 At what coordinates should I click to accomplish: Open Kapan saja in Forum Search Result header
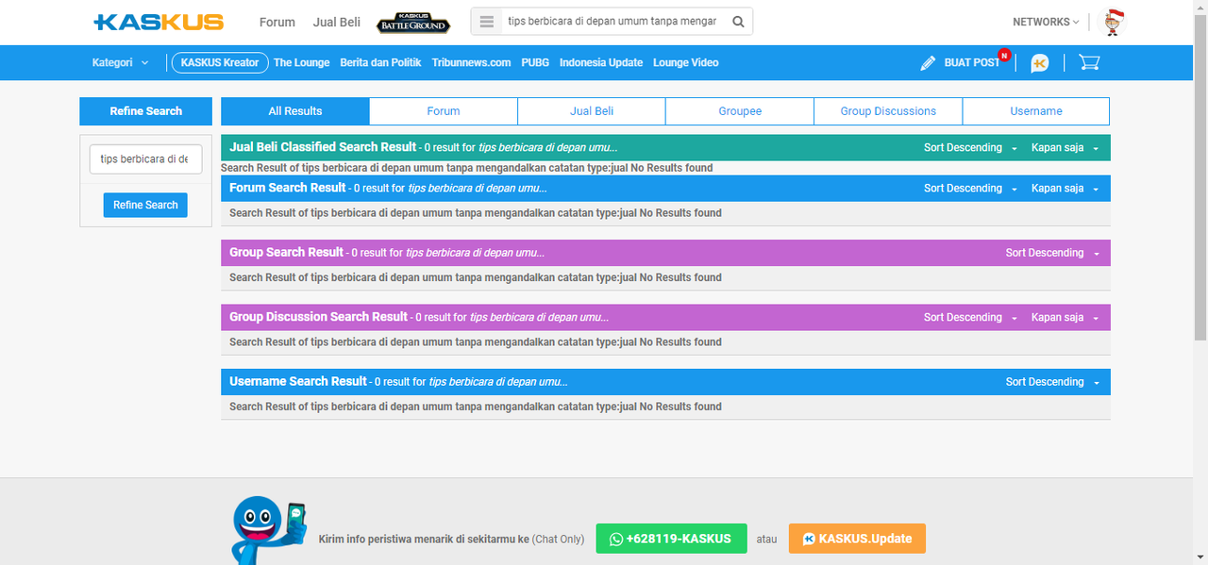point(1065,189)
